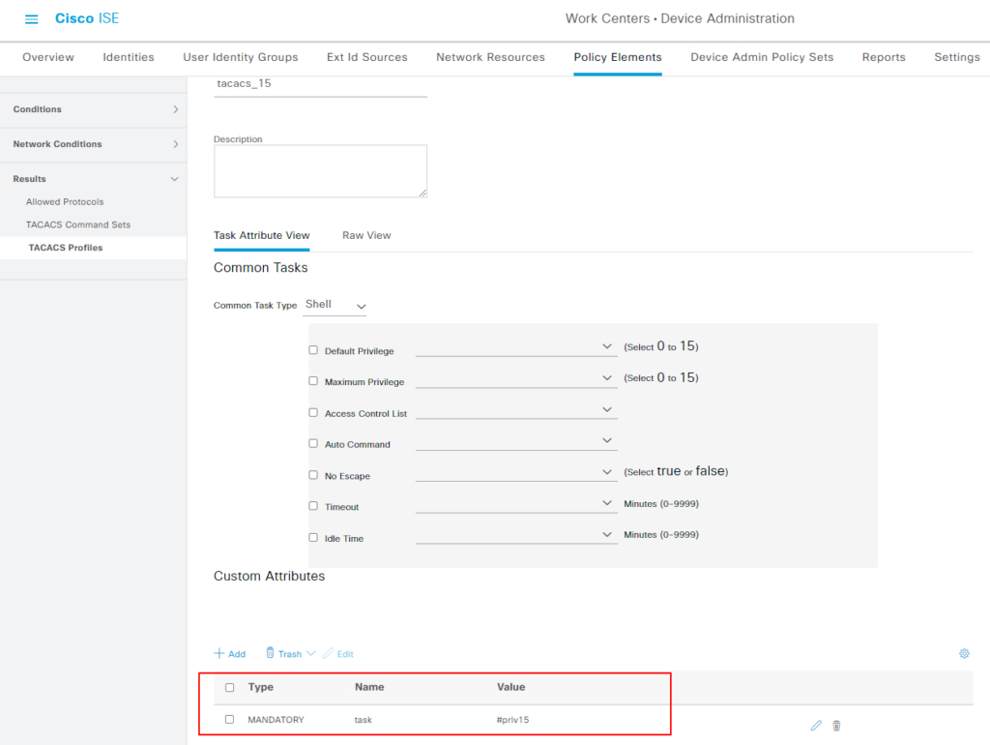This screenshot has width=990, height=745.
Task: Tick the Auto Command checkbox
Action: 313,444
